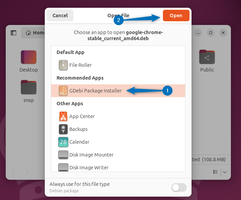Screen dimensions: 241x200
Task: Click the snap folder label
Action: (x=29, y=100)
